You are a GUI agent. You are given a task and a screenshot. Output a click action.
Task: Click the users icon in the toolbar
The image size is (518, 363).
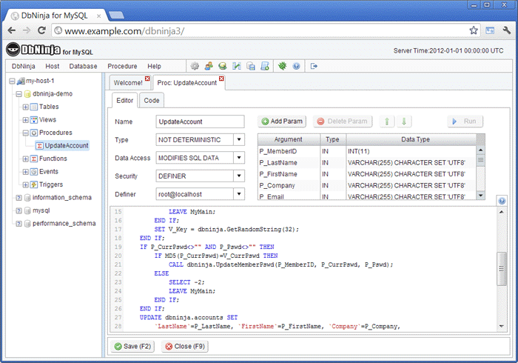[209, 66]
